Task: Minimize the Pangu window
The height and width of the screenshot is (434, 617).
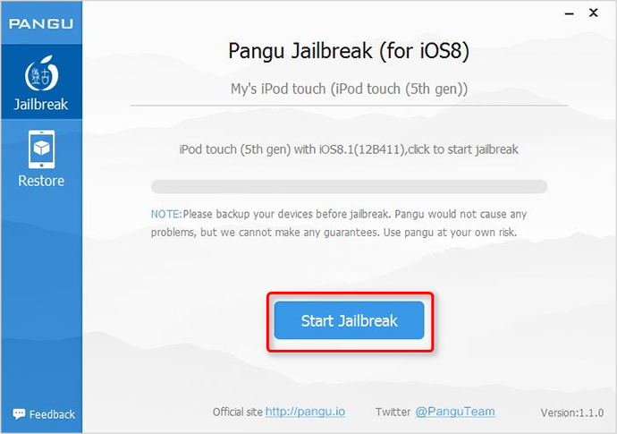Action: 569,13
